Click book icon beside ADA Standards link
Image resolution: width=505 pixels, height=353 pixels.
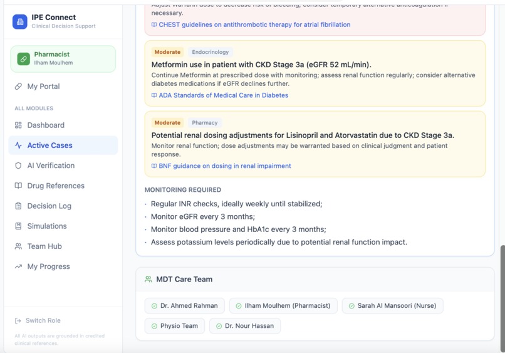click(x=154, y=95)
